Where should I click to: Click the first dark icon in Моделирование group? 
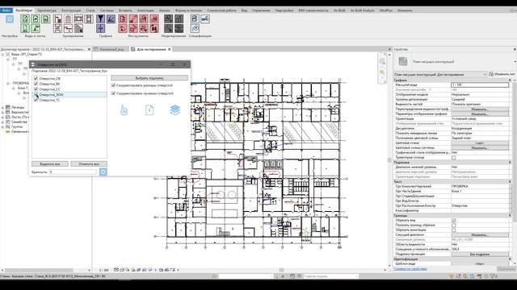click(x=168, y=19)
